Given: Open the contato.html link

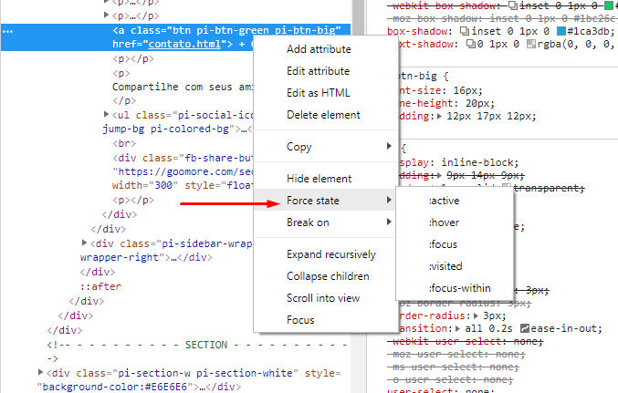Looking at the screenshot, I should click(x=184, y=44).
